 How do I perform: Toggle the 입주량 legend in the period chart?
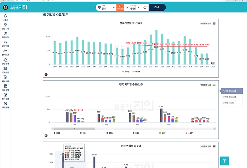point(125,70)
